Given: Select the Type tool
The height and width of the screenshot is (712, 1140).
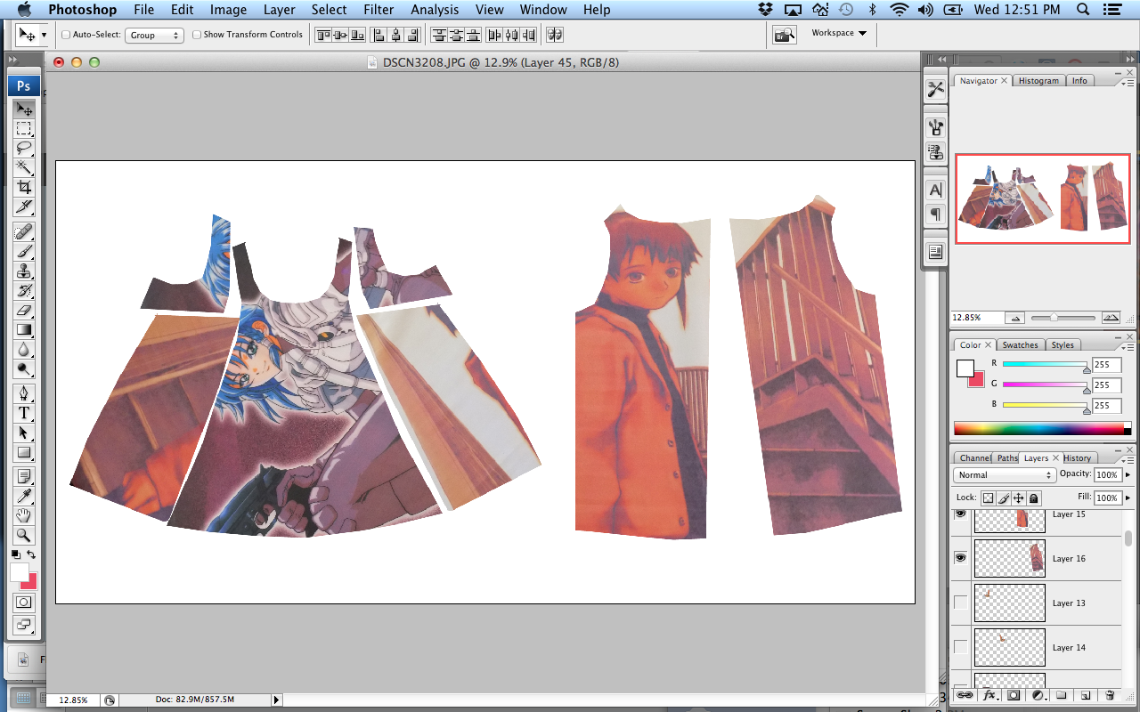Looking at the screenshot, I should coord(24,413).
